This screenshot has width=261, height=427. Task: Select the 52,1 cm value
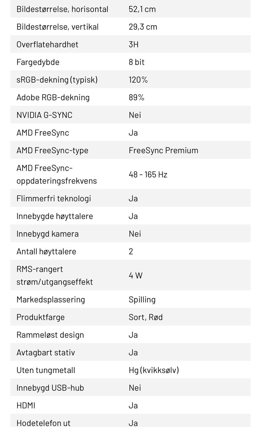click(x=142, y=9)
